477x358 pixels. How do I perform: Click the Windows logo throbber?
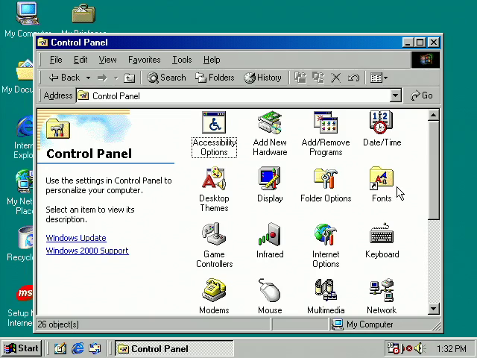(x=426, y=60)
